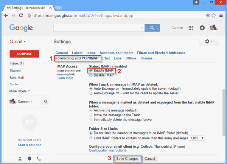Open Starred in the sidebar
The image size is (227, 164).
[15, 70]
